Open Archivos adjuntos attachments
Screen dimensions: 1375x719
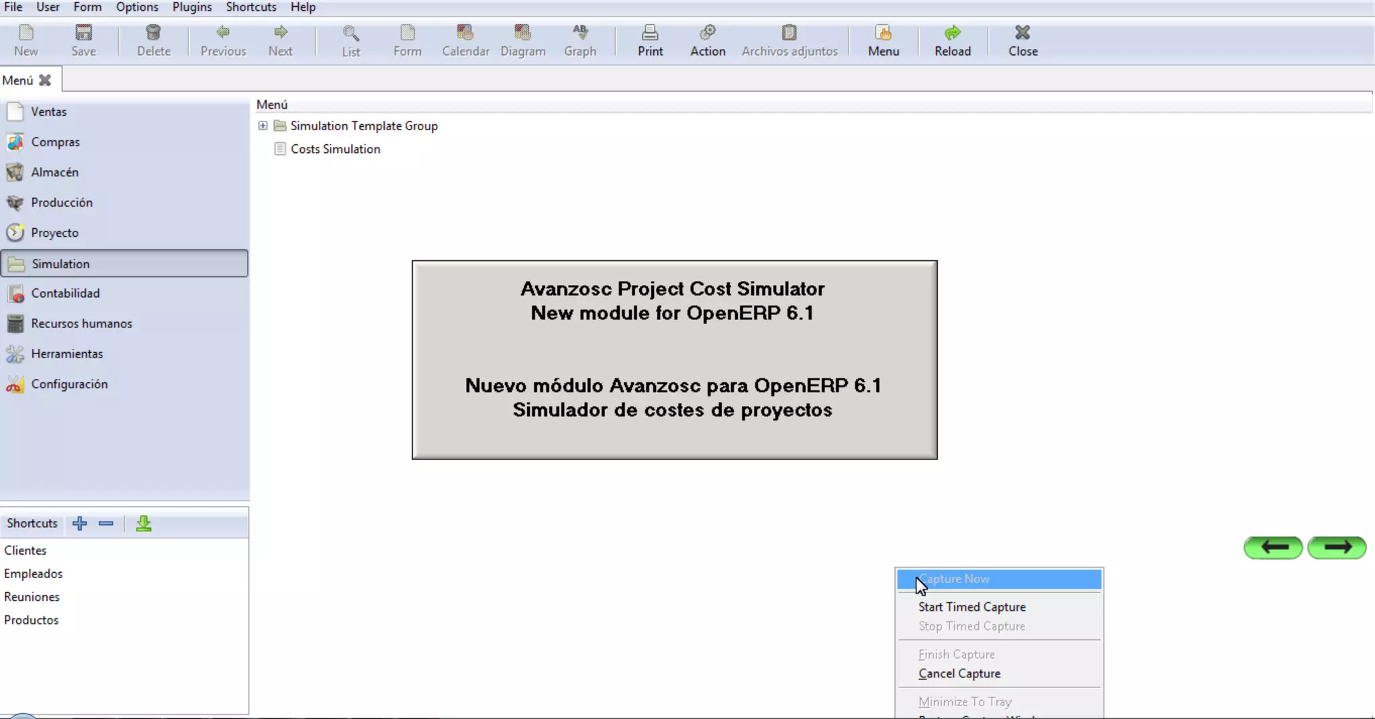790,40
